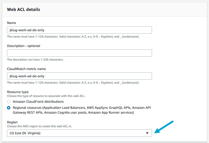Click the 'CloudWatch metric name' label
The height and width of the screenshot is (143, 209).
click(x=27, y=69)
